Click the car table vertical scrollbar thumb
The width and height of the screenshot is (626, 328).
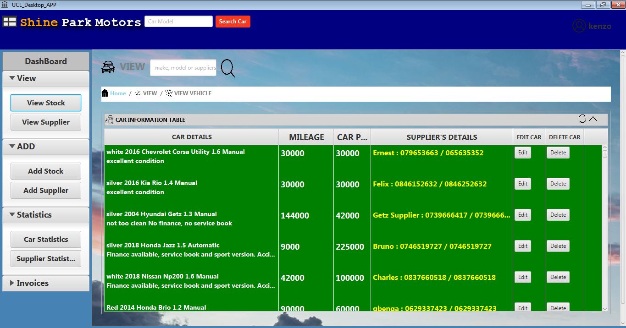click(x=604, y=154)
